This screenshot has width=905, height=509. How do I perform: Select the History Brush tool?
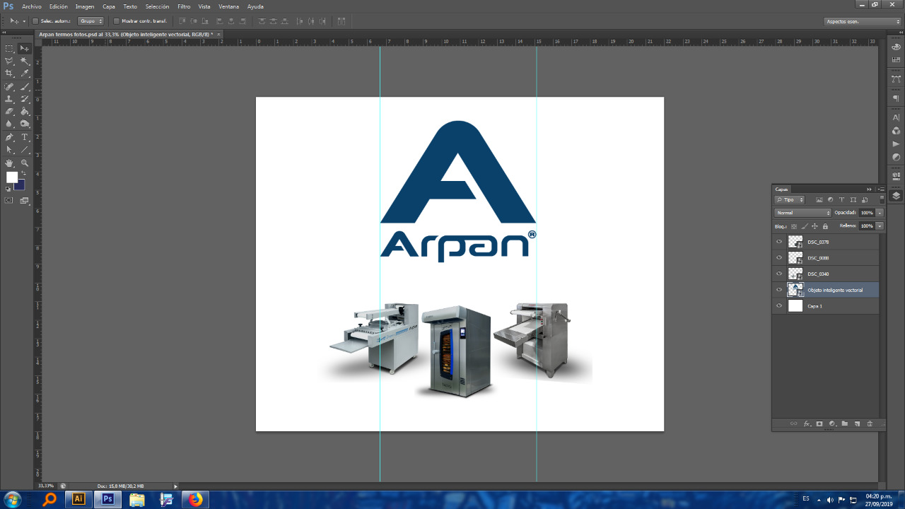click(25, 99)
